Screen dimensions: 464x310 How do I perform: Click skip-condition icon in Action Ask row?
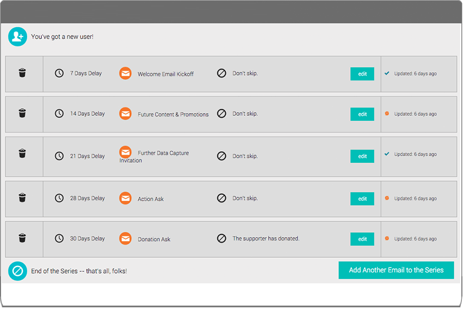pyautogui.click(x=221, y=198)
